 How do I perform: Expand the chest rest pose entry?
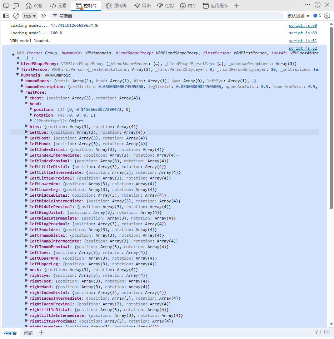tap(26, 97)
